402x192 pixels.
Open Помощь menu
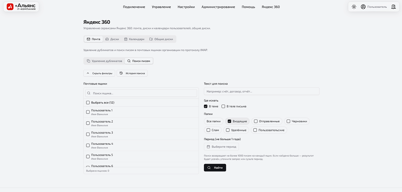tap(248, 7)
